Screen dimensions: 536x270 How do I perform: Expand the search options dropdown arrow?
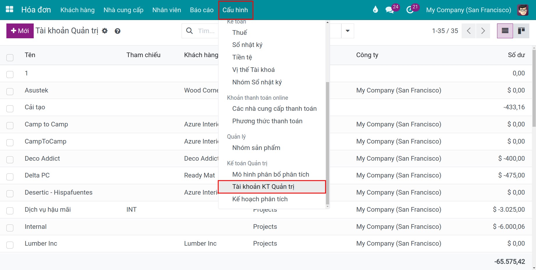pyautogui.click(x=347, y=31)
